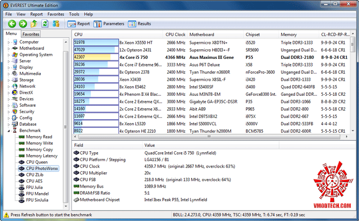
Task: Click the warning icon in status bar
Action: tap(6, 215)
